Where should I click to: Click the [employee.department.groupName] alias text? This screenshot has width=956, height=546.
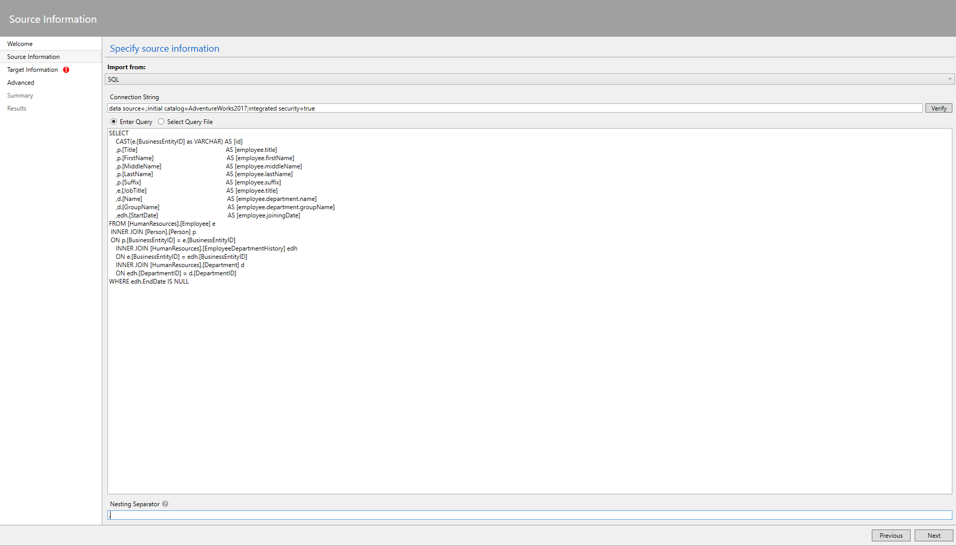tap(286, 207)
